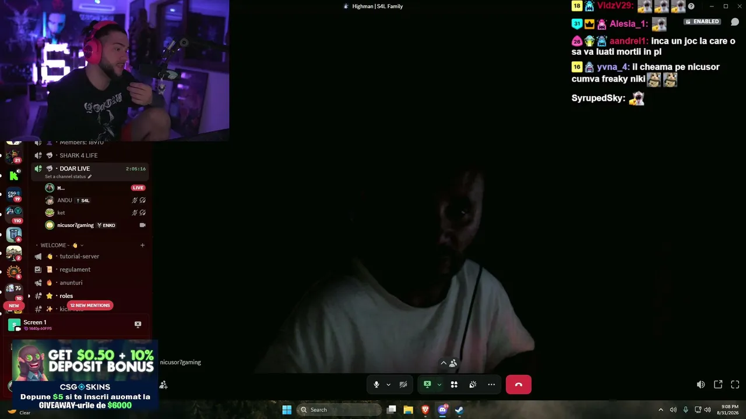Pop out the call window
The width and height of the screenshot is (746, 419).
(x=718, y=385)
